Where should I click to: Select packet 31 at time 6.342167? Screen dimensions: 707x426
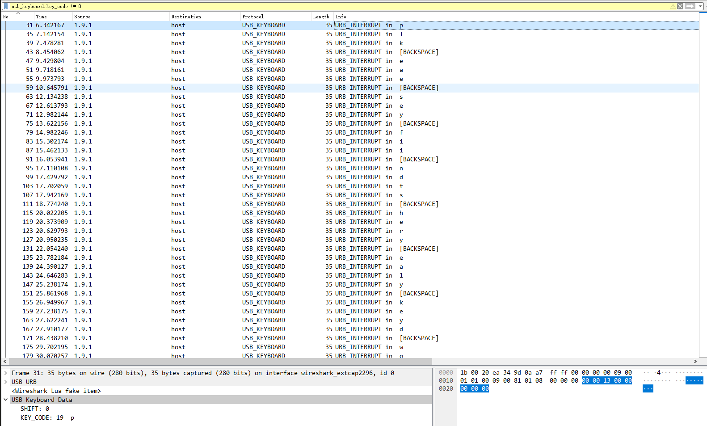pos(350,25)
